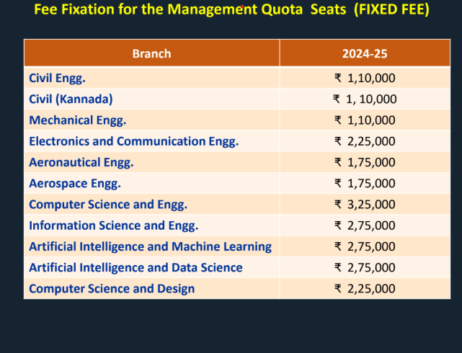This screenshot has height=353, width=462.
Task: Select Artificial Intelligence and Data Science cell
Action: coord(136,267)
